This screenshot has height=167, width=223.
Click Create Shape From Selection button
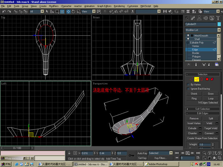coord(202,138)
